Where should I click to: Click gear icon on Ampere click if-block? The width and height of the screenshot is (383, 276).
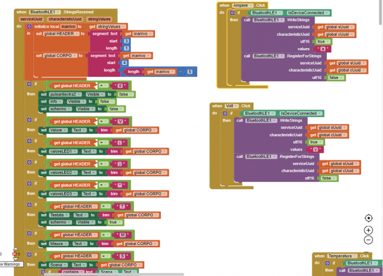pyautogui.click(x=232, y=12)
